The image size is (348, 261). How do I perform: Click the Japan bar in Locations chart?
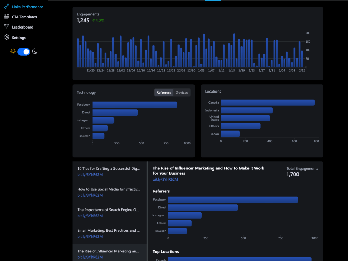(x=230, y=134)
